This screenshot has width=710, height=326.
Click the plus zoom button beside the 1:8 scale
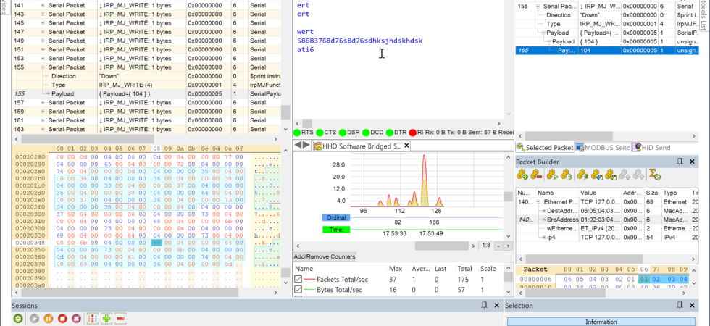click(x=508, y=246)
